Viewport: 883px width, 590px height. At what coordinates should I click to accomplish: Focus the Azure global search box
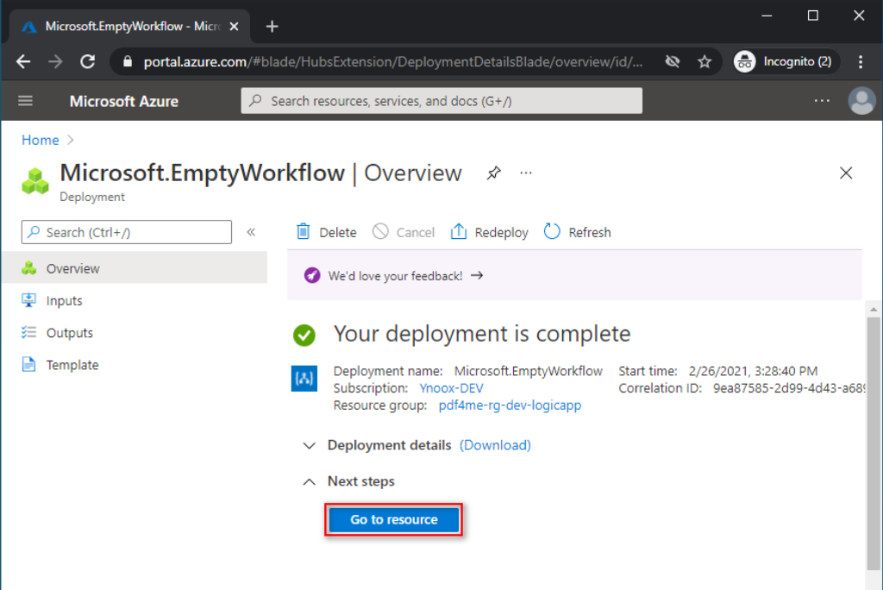click(441, 101)
